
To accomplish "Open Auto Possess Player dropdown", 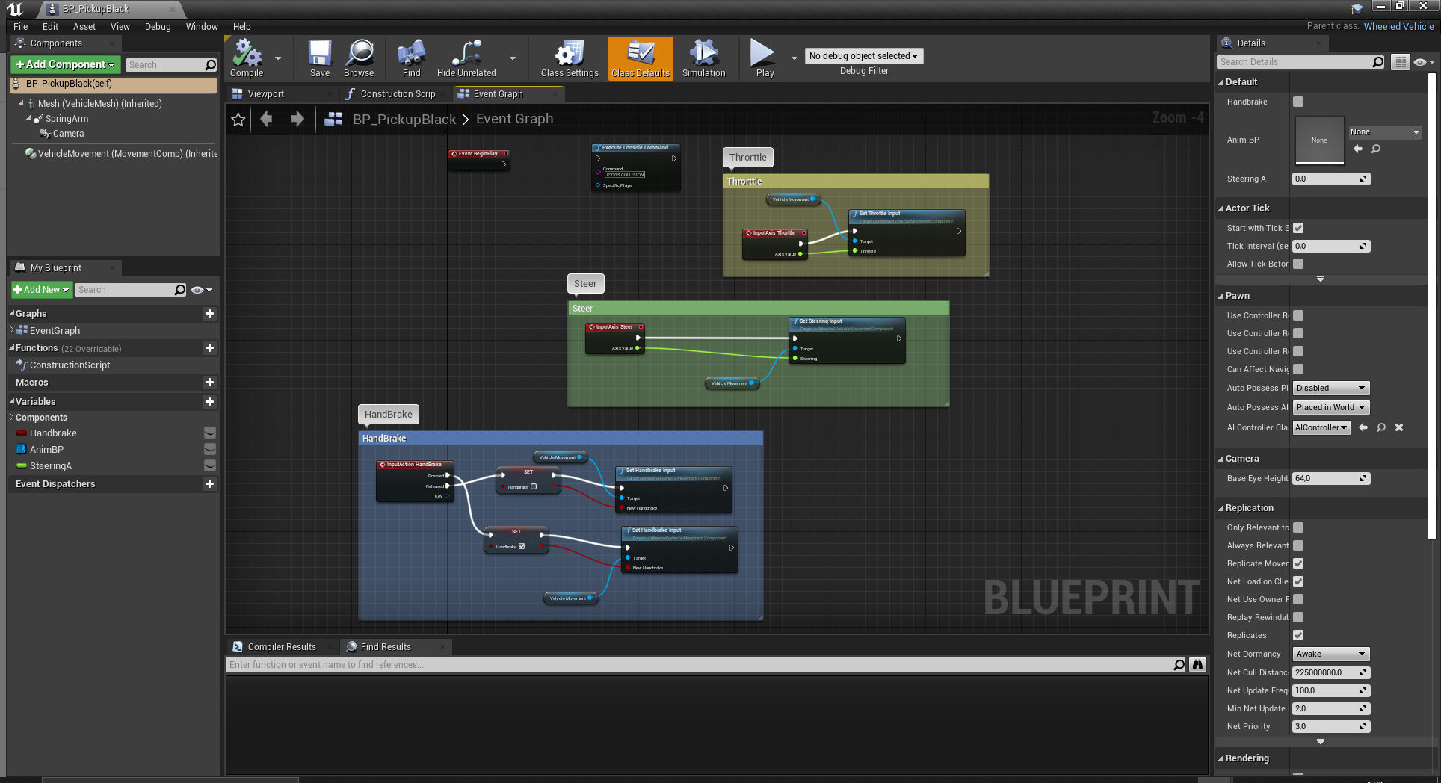I will [x=1330, y=388].
